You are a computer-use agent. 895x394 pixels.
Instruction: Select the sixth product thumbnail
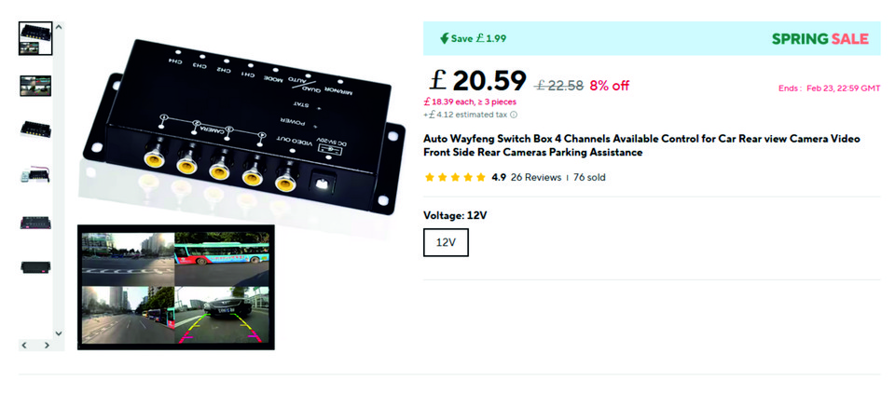(35, 267)
